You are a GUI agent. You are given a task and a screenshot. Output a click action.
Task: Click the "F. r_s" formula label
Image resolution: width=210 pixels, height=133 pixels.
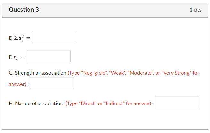pos(14,57)
